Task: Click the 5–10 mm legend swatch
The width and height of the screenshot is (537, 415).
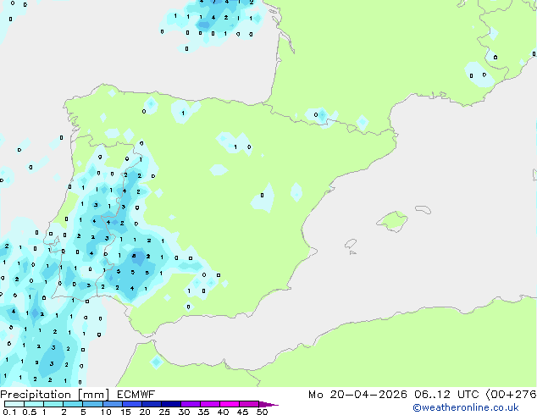Action: [92, 404]
